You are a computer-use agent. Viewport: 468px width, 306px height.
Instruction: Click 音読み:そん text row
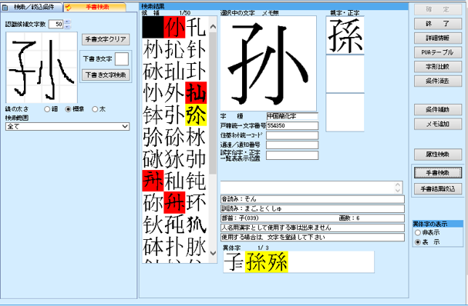312,199
